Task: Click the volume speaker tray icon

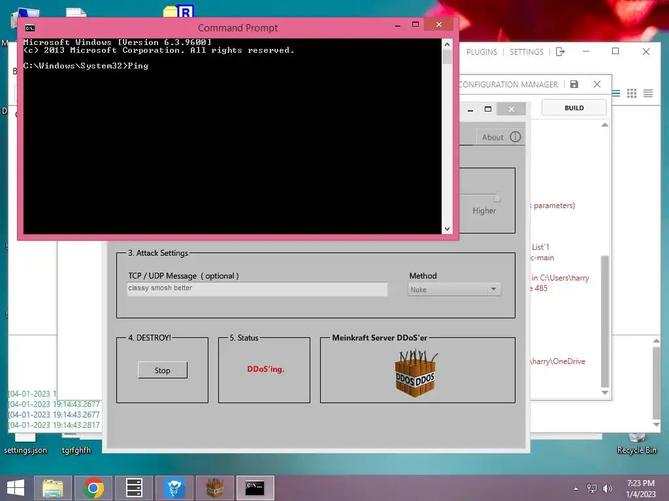Action: 607,488
